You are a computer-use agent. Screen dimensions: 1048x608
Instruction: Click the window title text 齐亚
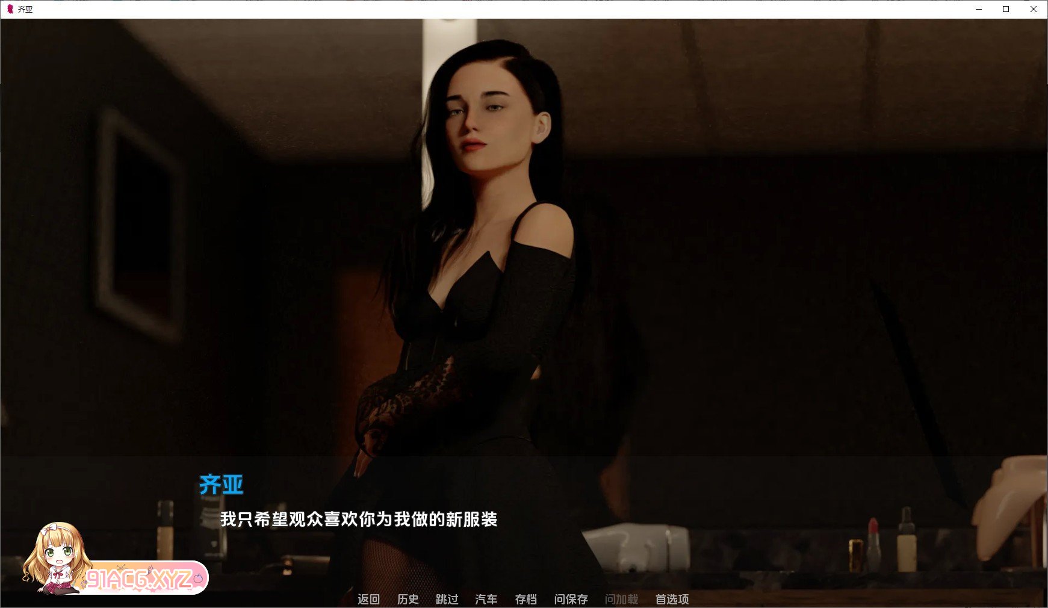click(x=25, y=9)
